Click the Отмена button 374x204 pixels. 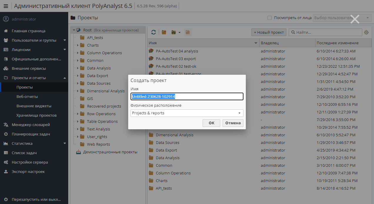(x=233, y=123)
